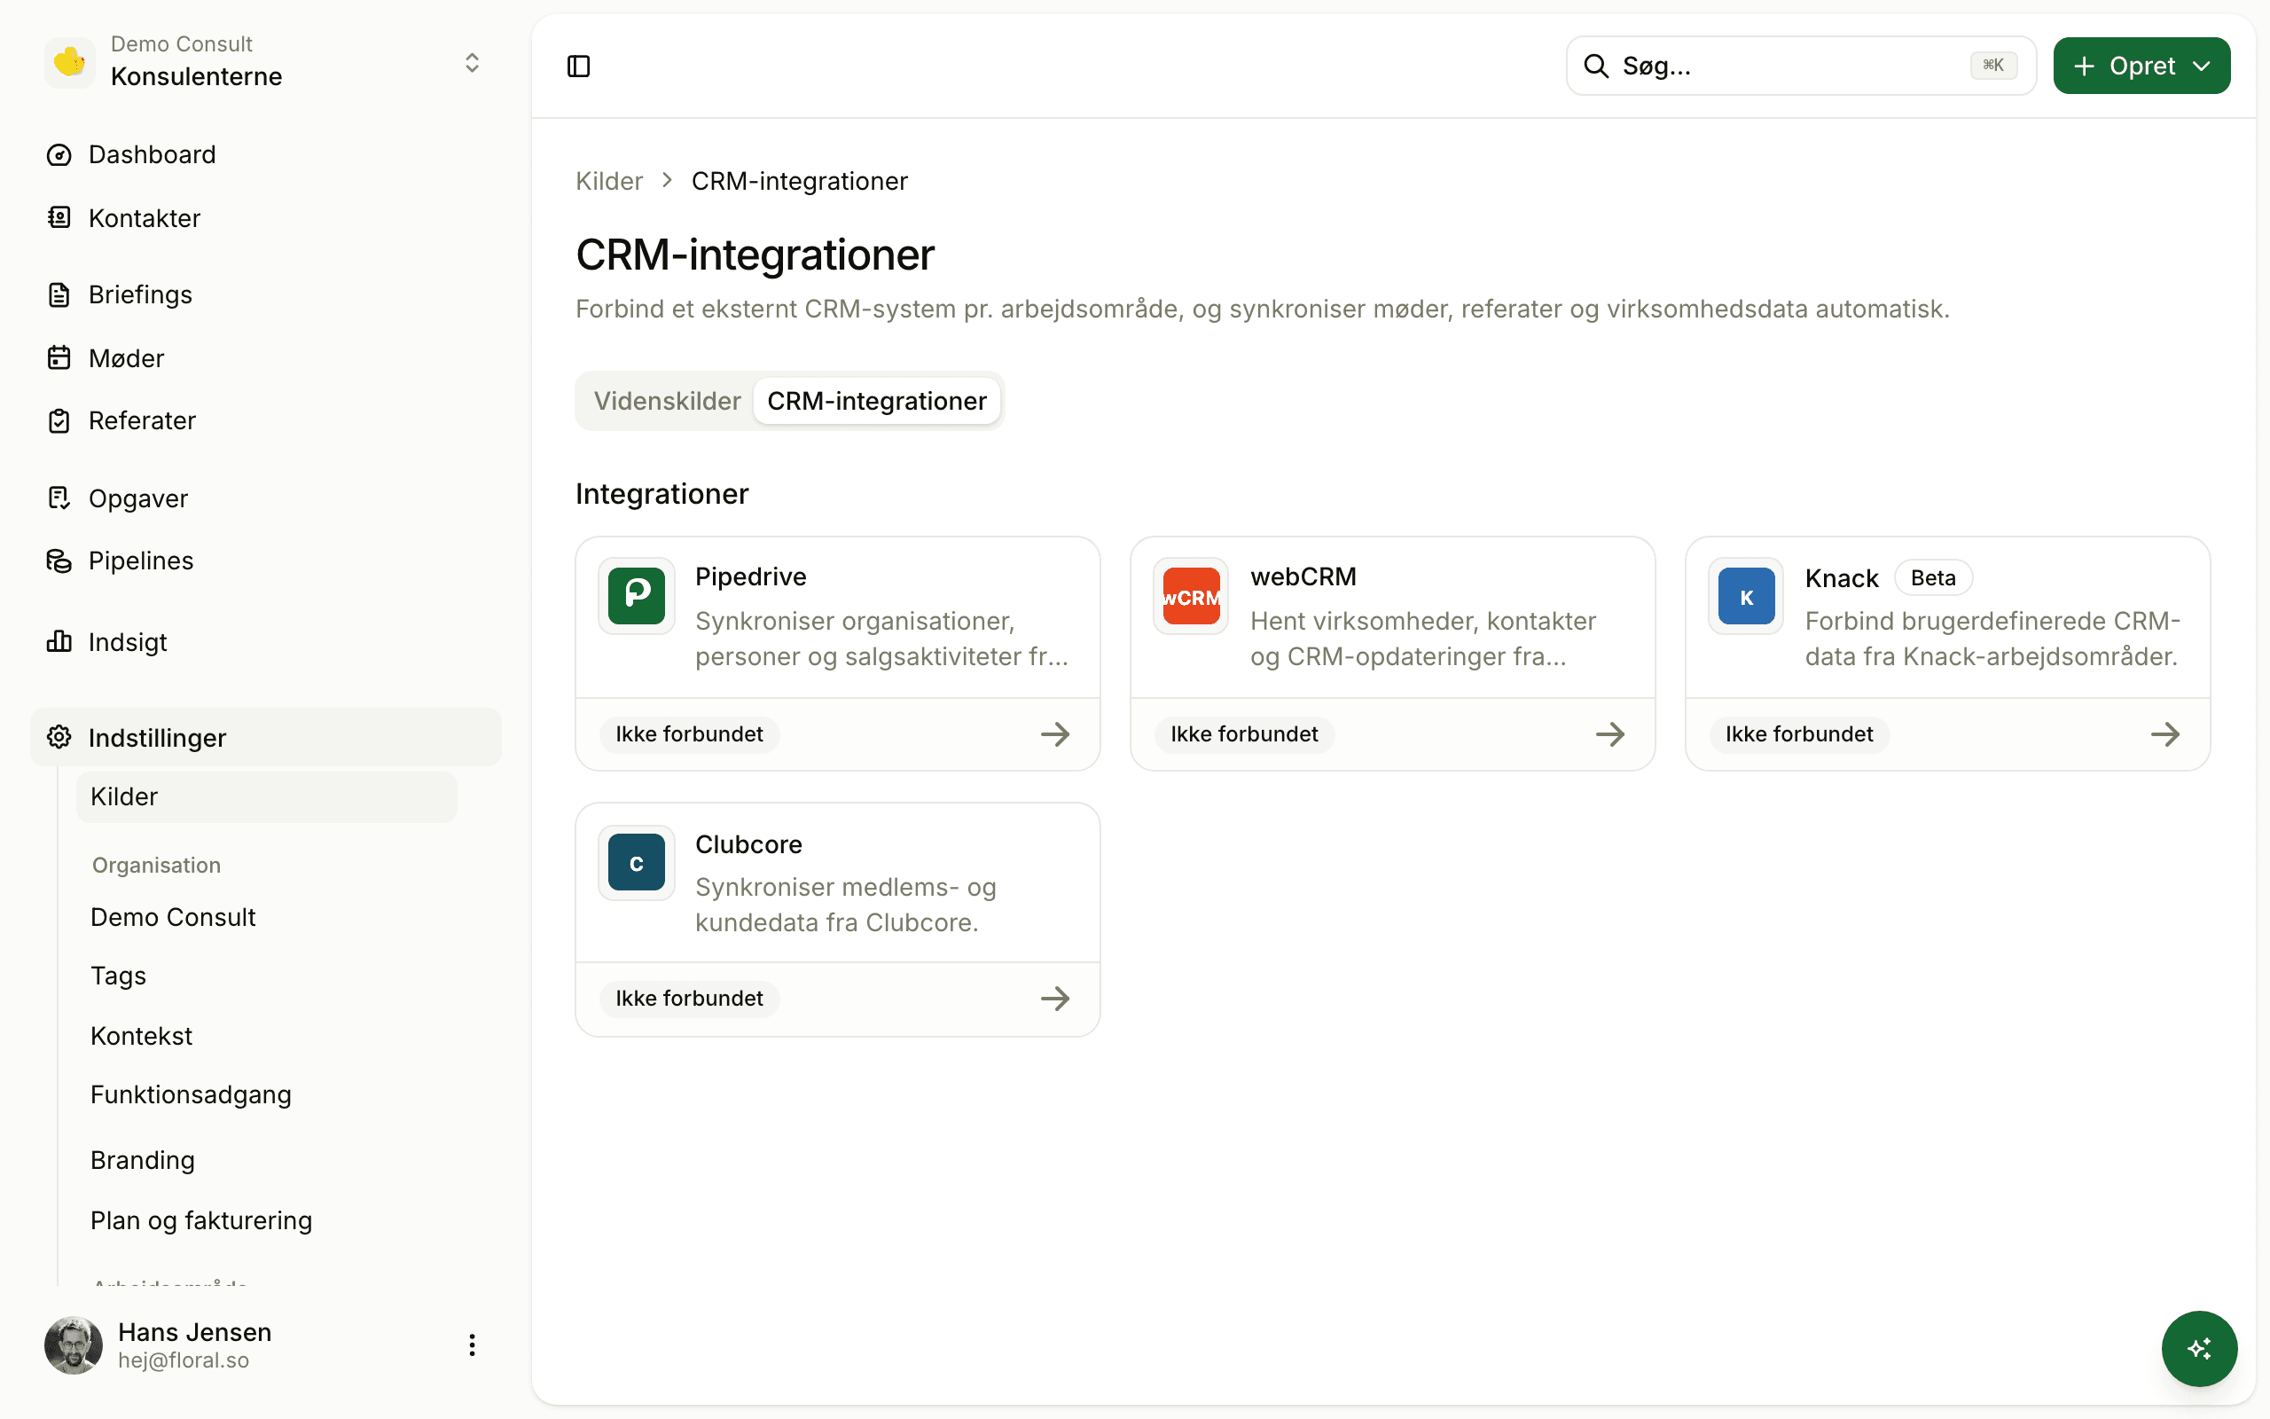Click the ⌘K shortcut badge
Screen dimensions: 2270x1419
tap(1993, 66)
